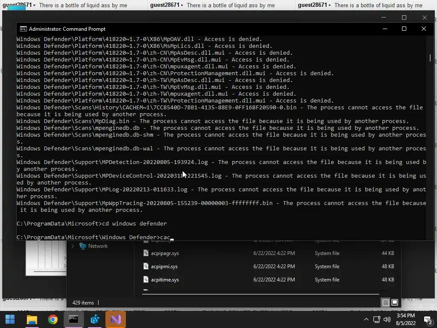Image resolution: width=437 pixels, height=328 pixels.
Task: Switch Explorer to details view icon
Action: (386, 303)
